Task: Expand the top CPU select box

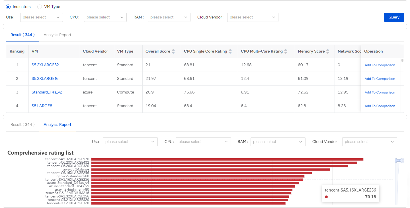Action: 105,17
